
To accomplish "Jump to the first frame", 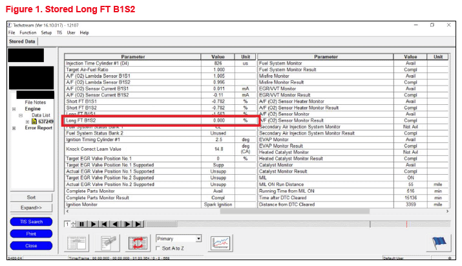I will 104,224.
